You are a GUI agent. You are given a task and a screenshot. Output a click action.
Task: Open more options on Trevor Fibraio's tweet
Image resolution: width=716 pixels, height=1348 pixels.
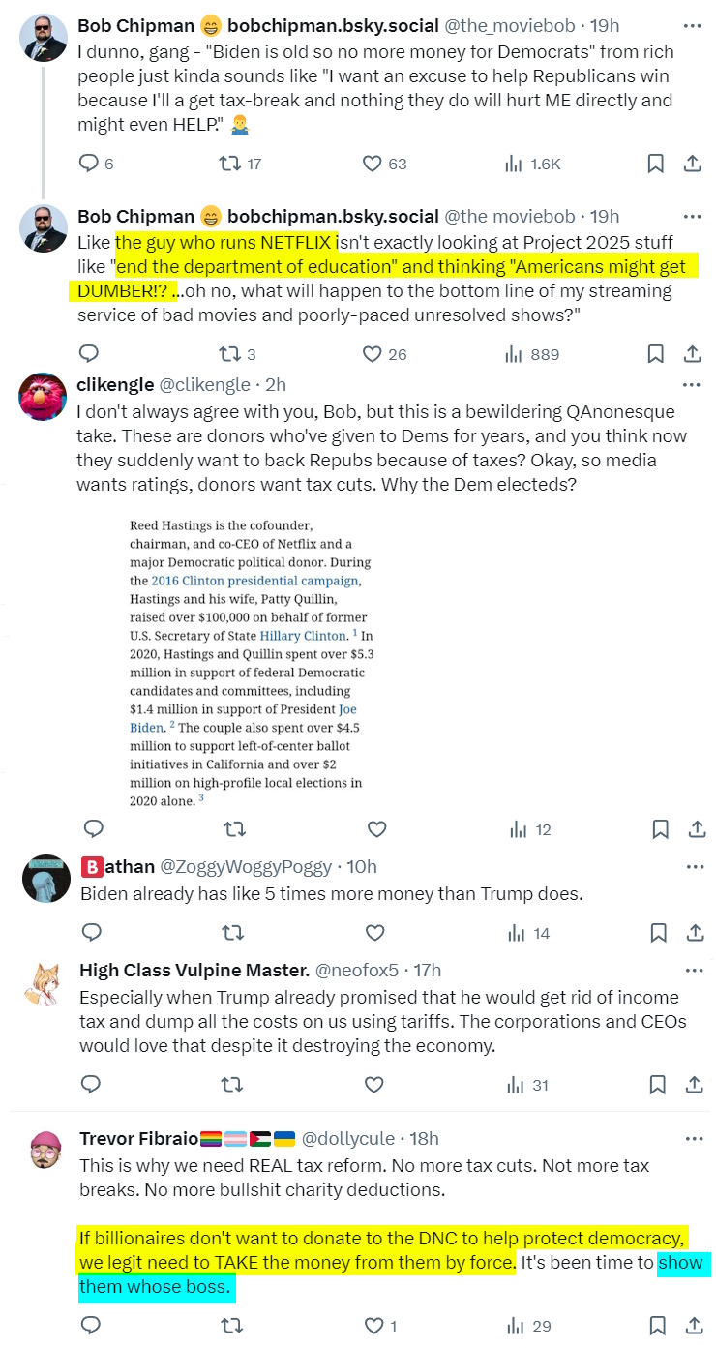(691, 1138)
